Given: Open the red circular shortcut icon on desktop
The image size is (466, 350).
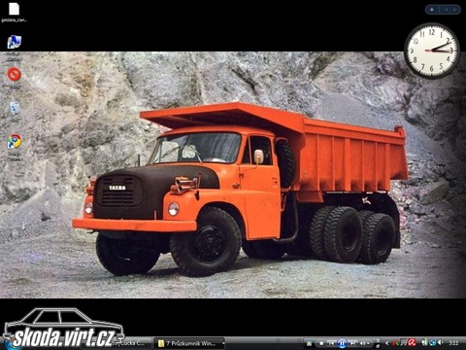Looking at the screenshot, I should point(14,74).
